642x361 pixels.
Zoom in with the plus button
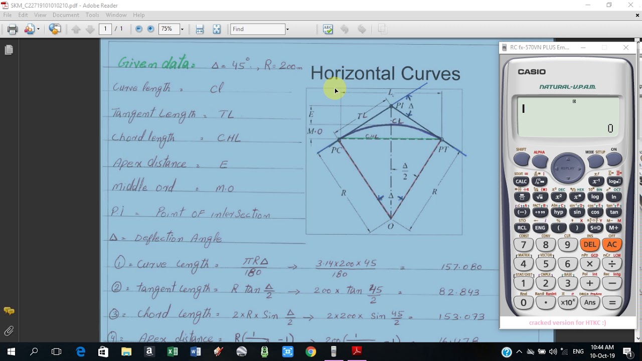(150, 29)
